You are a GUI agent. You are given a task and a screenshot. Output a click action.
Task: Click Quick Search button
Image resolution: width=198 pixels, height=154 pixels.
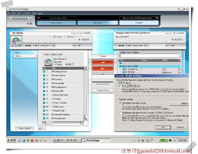[25, 128]
